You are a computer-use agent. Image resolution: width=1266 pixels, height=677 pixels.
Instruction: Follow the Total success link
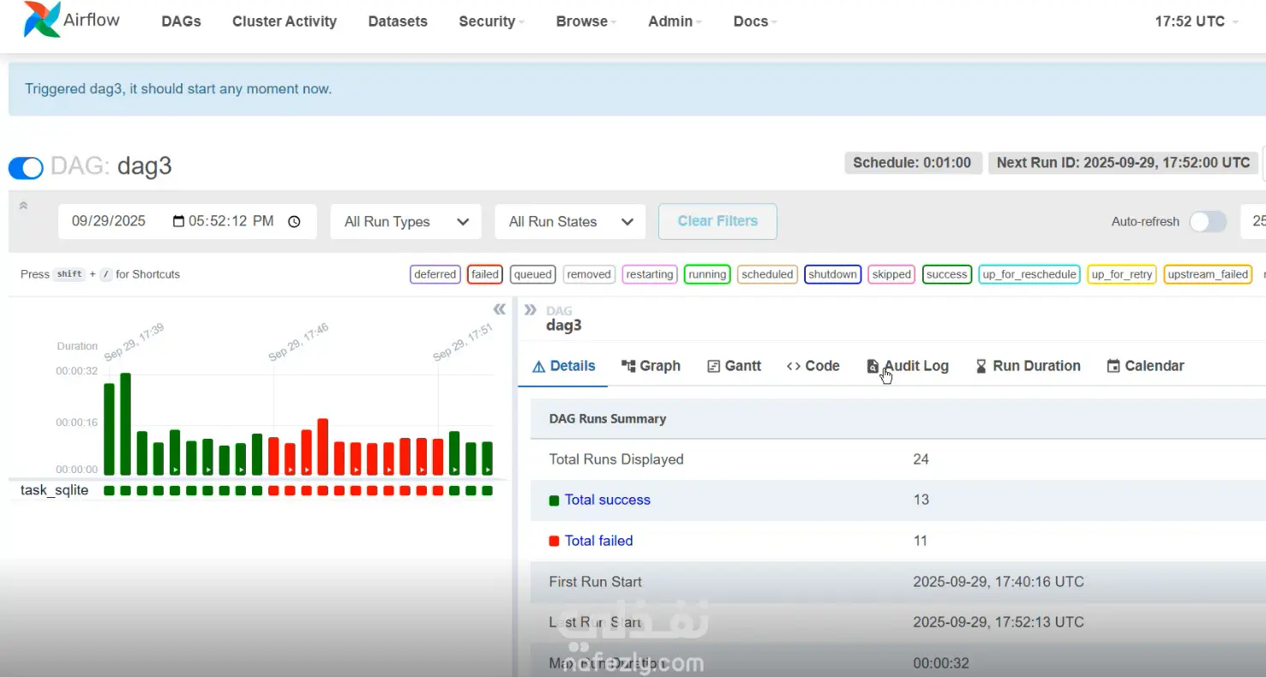[608, 500]
